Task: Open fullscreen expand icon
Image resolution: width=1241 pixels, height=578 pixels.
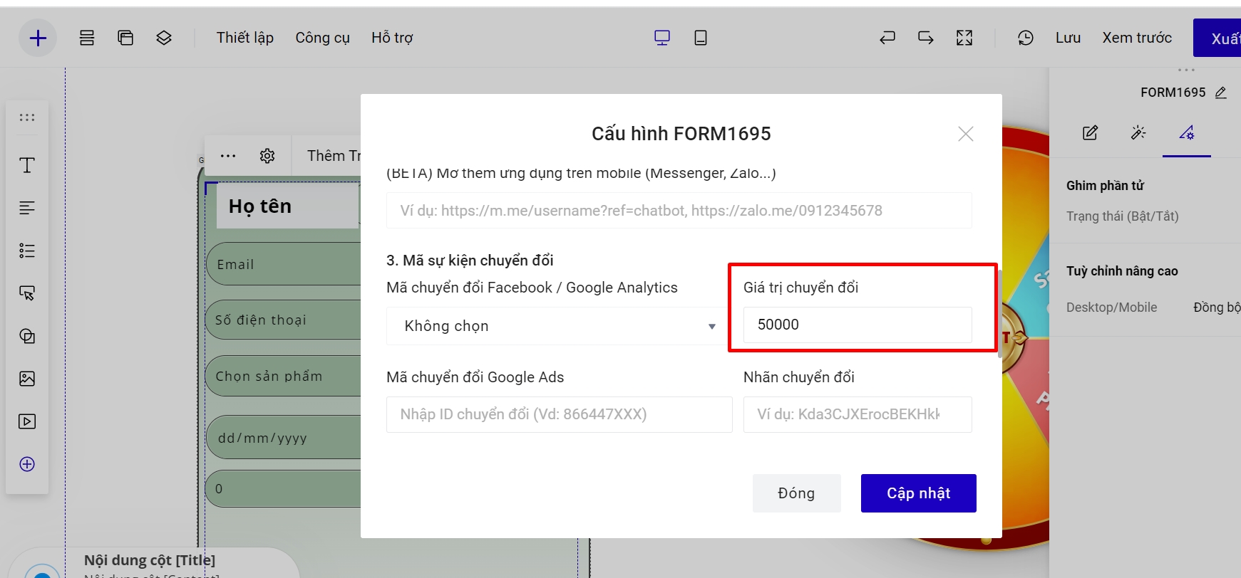Action: [964, 38]
